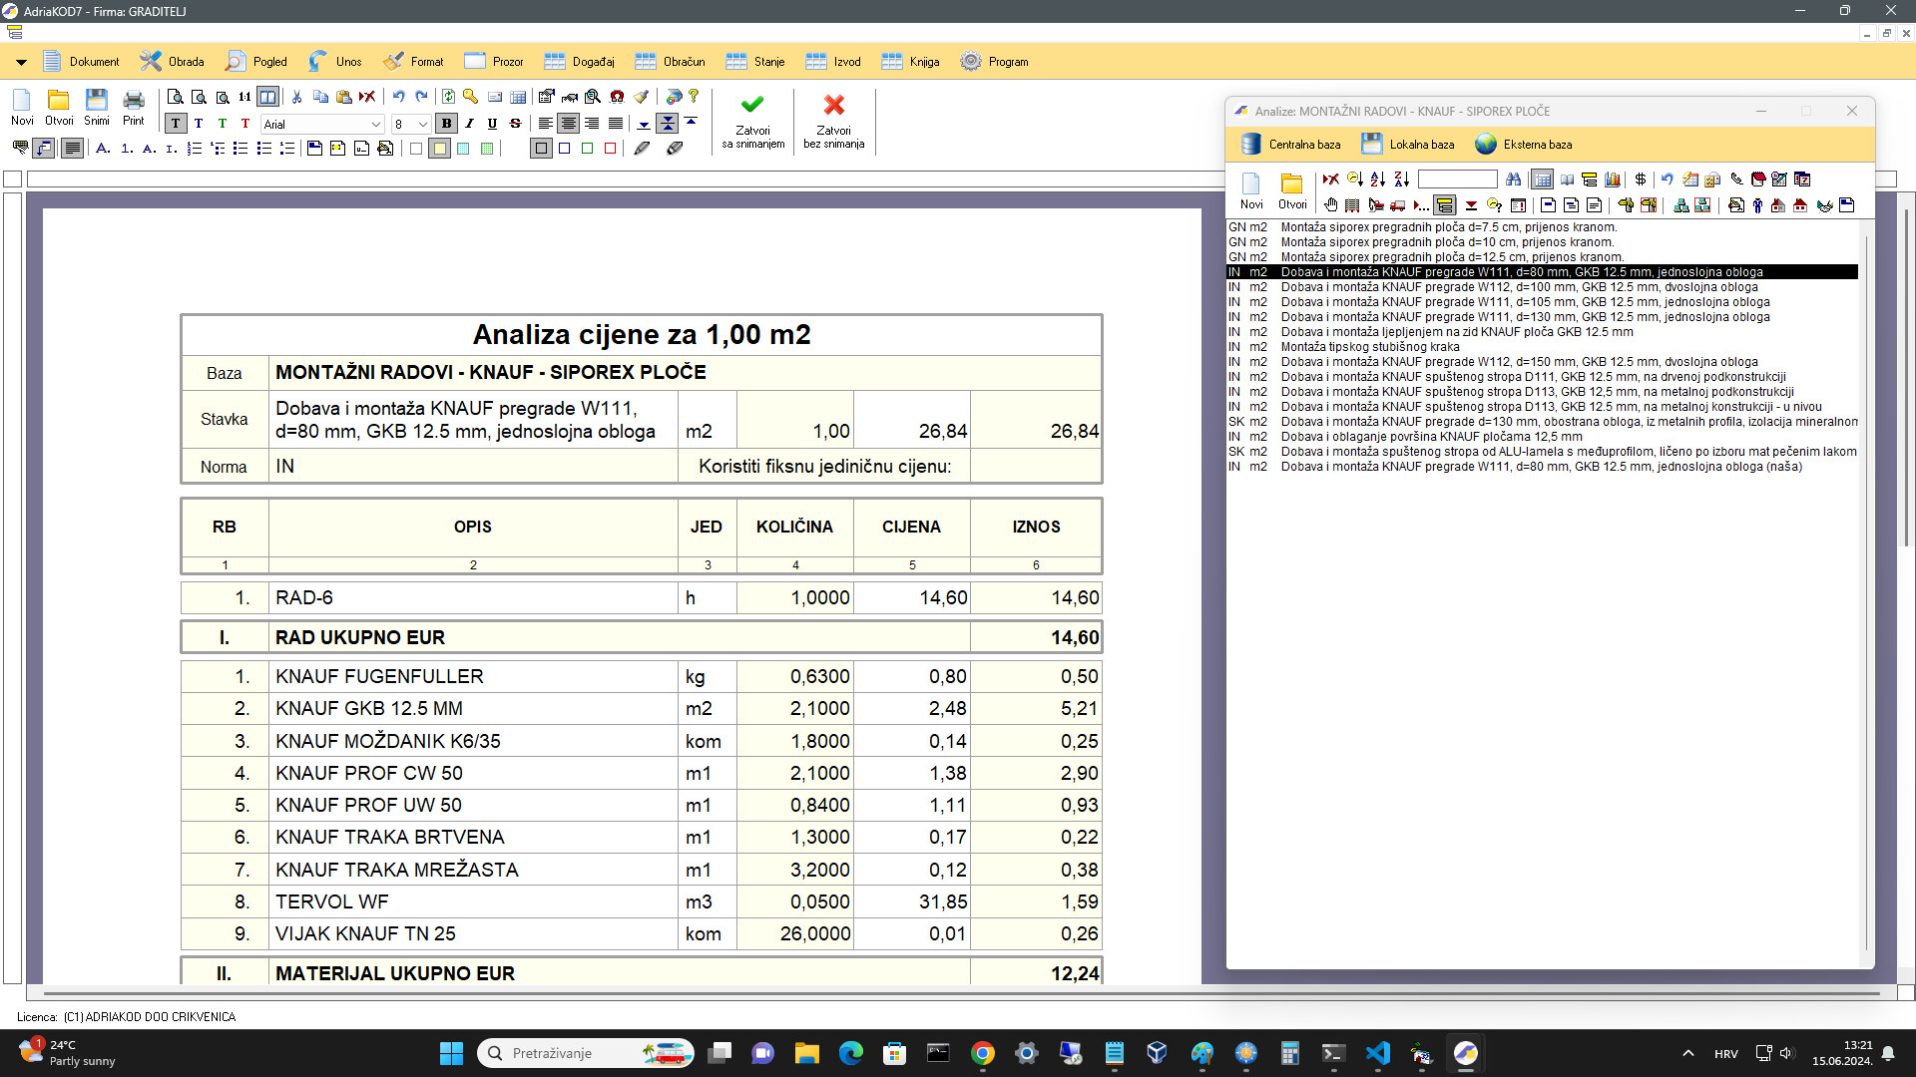Viewport: 1916px width, 1077px height.
Task: Click the A-Z ascending sort icon
Action: pyautogui.click(x=1378, y=179)
